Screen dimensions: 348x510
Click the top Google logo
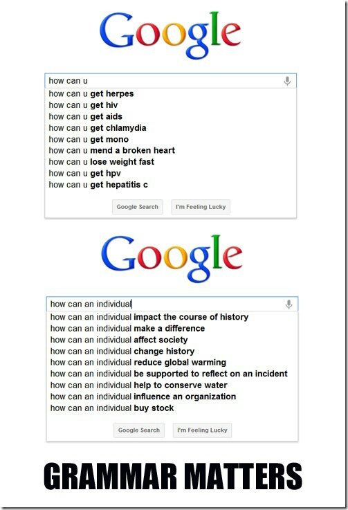tap(170, 35)
